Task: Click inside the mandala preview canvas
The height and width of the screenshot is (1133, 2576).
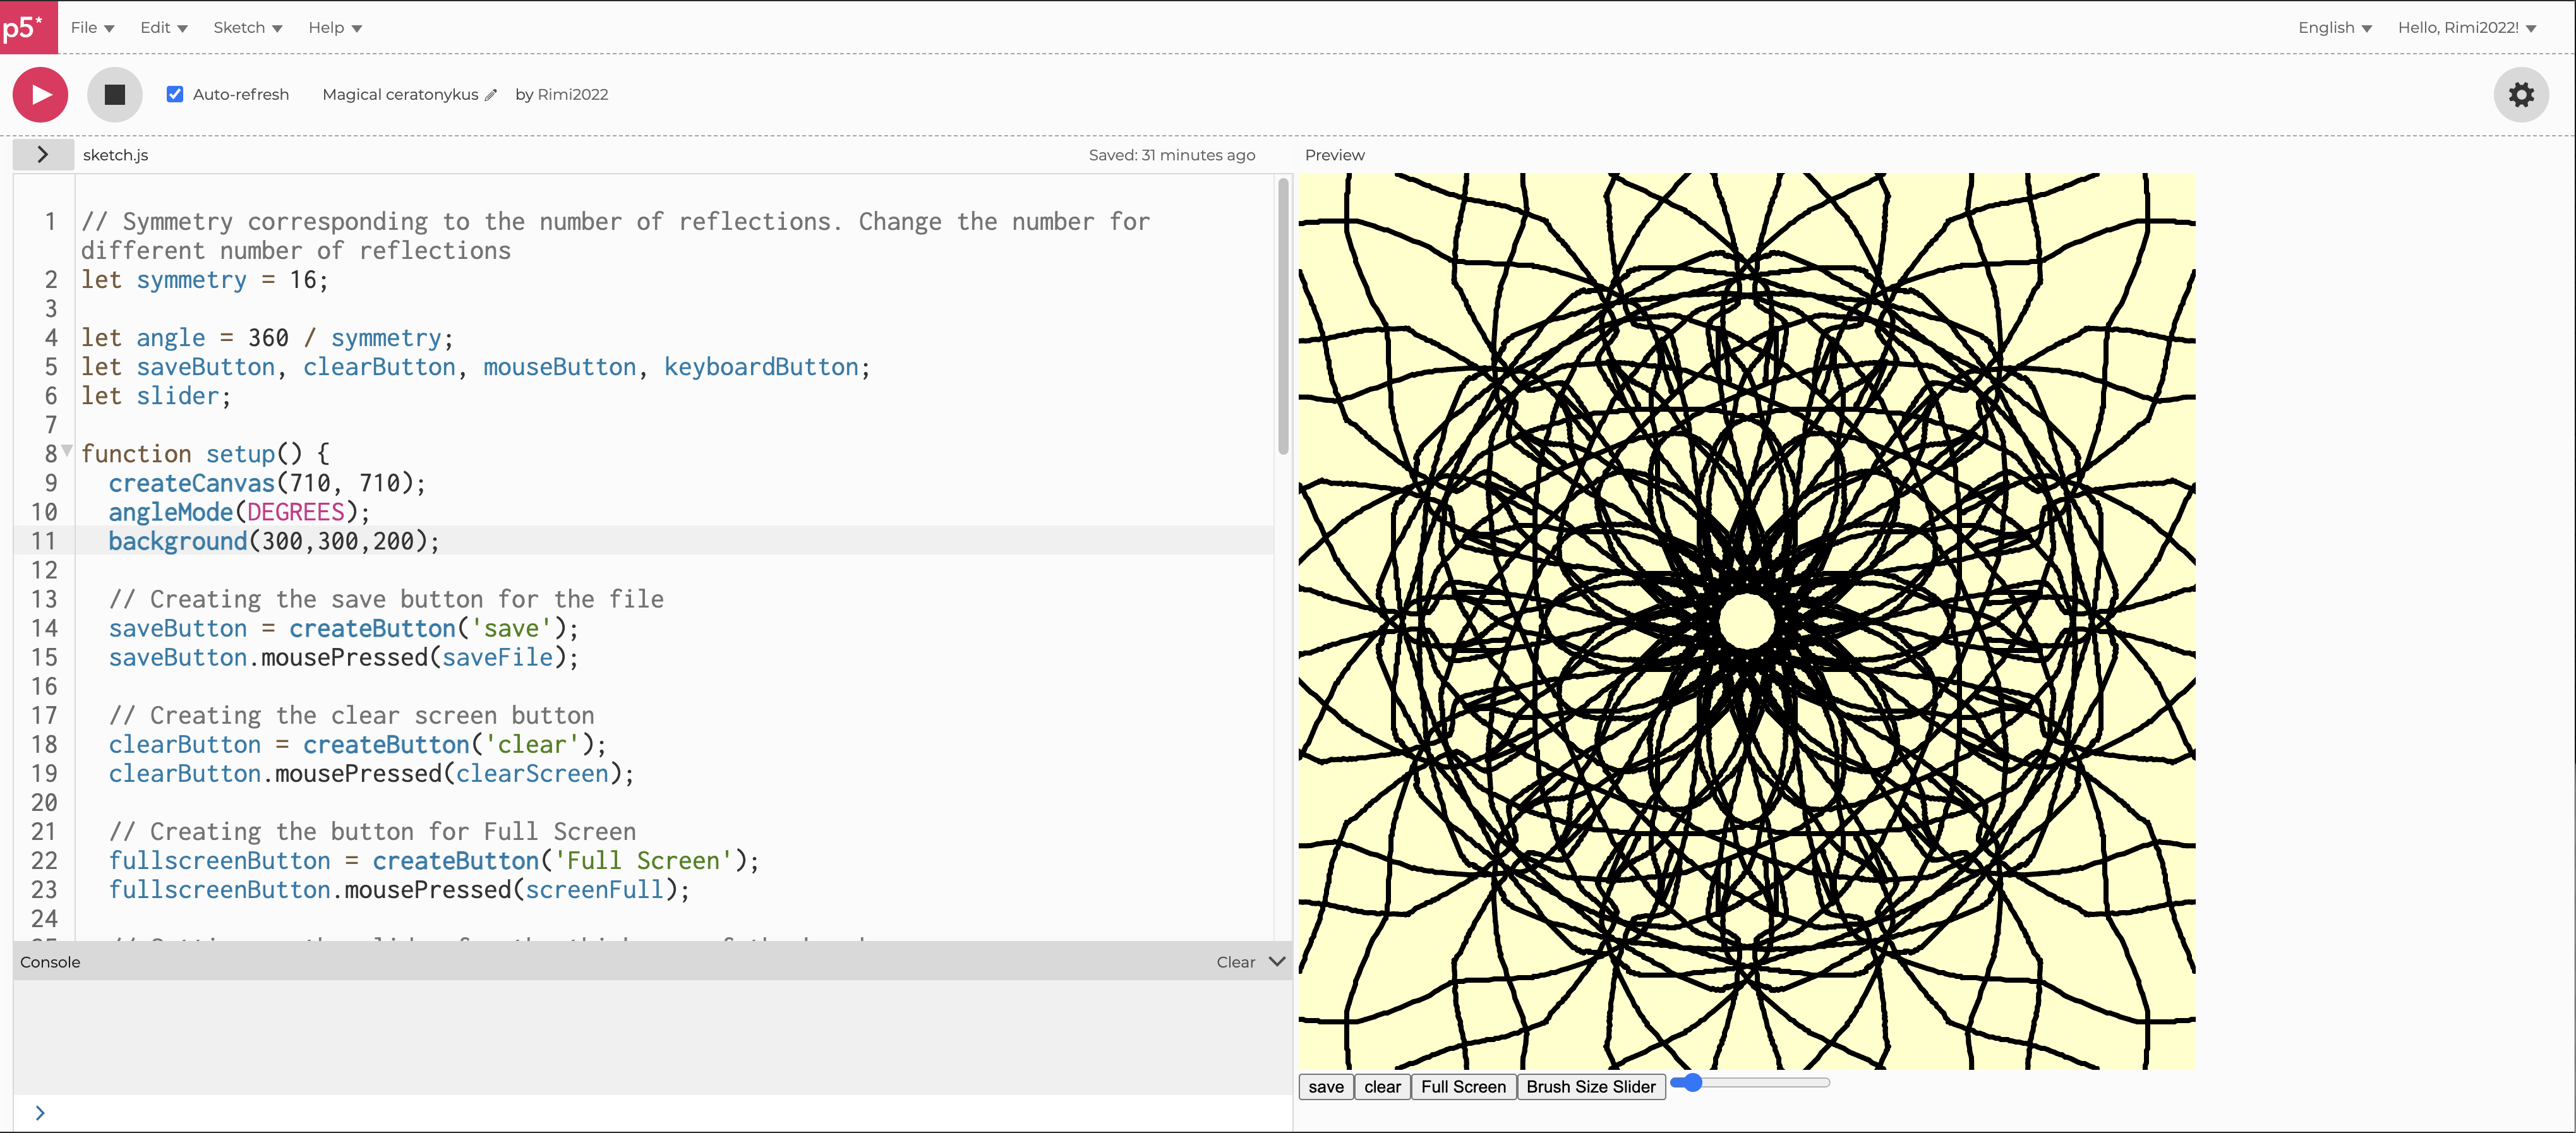Action: click(x=1747, y=621)
